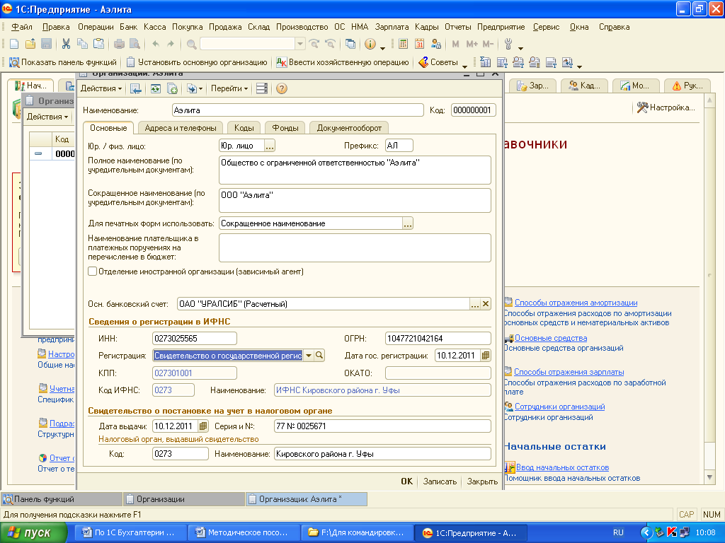The height and width of the screenshot is (543, 725).
Task: Open the Calendar icon in toolbar
Action: tap(419, 44)
